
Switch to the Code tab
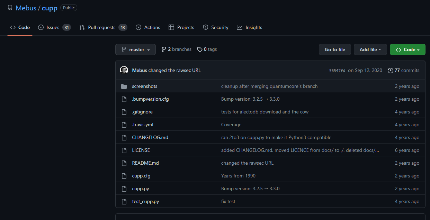tap(20, 27)
